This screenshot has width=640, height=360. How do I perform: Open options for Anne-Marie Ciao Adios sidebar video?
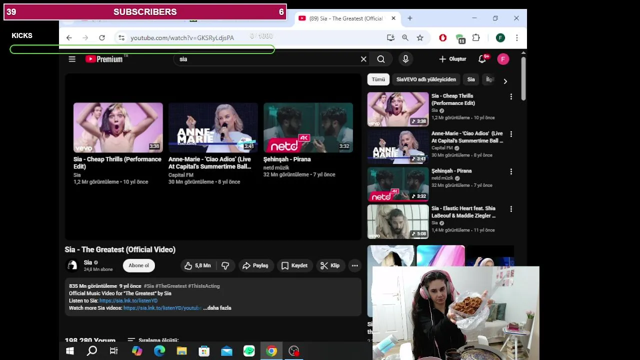(x=511, y=134)
